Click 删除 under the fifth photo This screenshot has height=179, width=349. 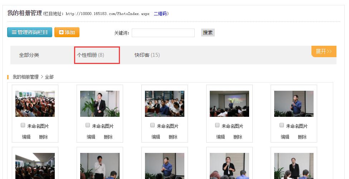click(302, 137)
